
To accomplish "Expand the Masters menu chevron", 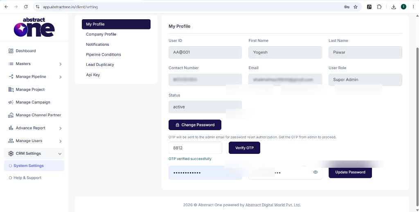I will tap(61, 64).
